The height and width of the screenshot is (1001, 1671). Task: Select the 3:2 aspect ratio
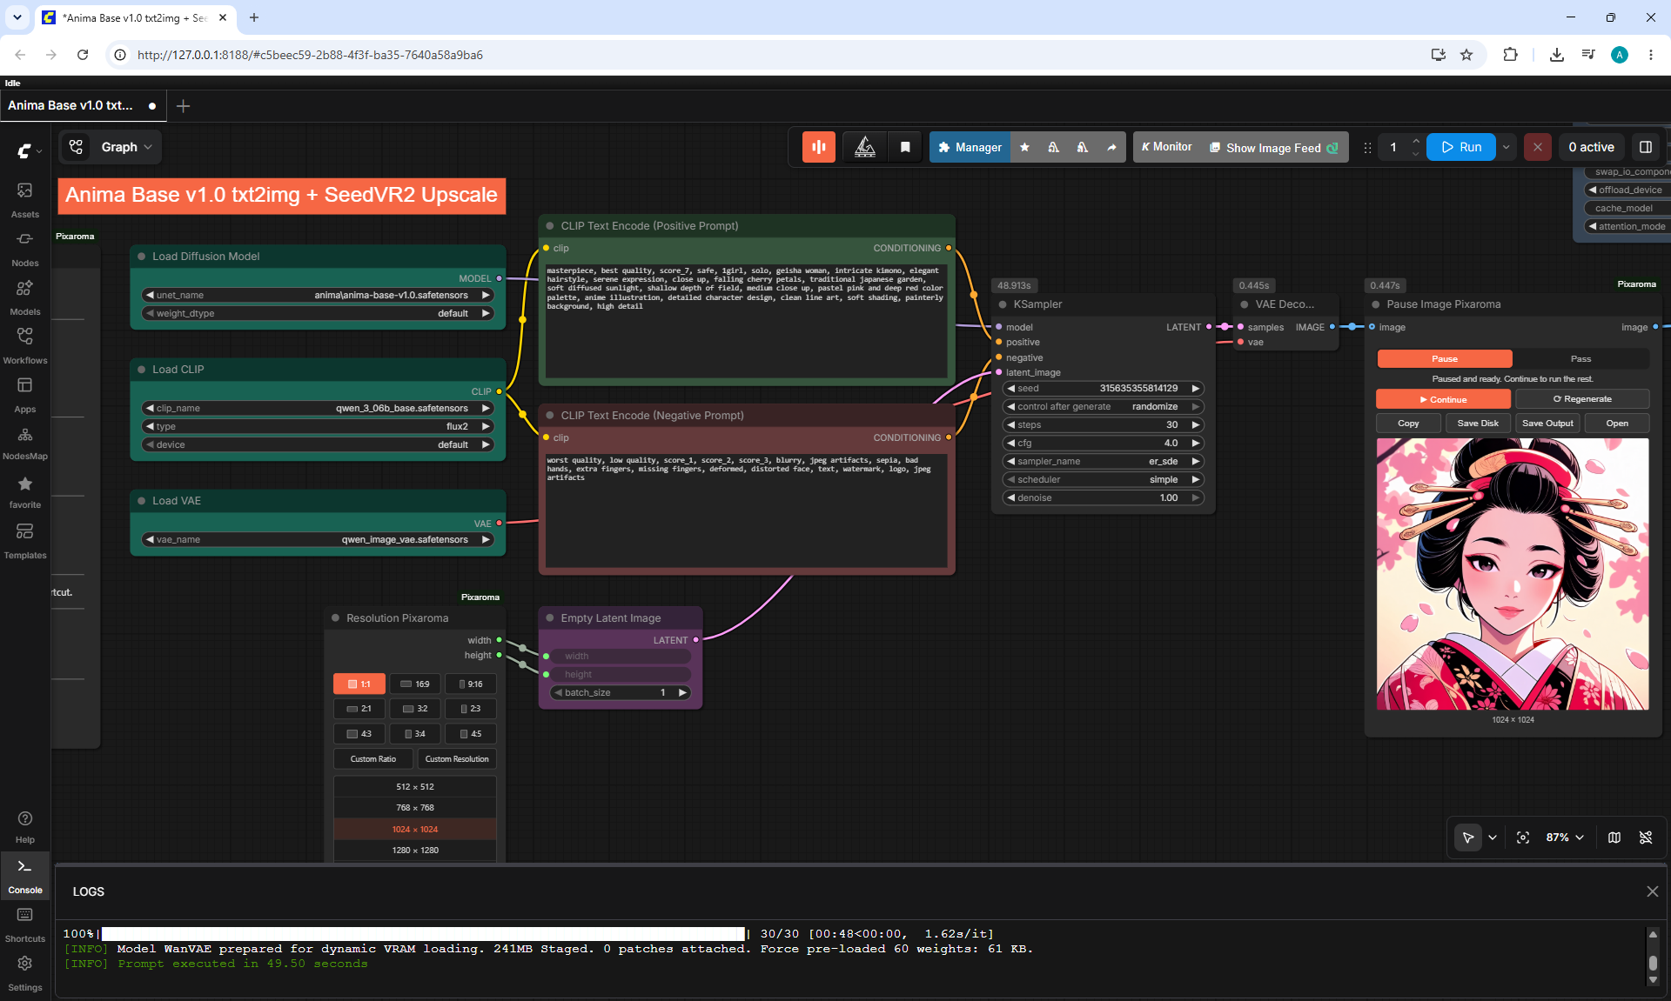(x=415, y=709)
